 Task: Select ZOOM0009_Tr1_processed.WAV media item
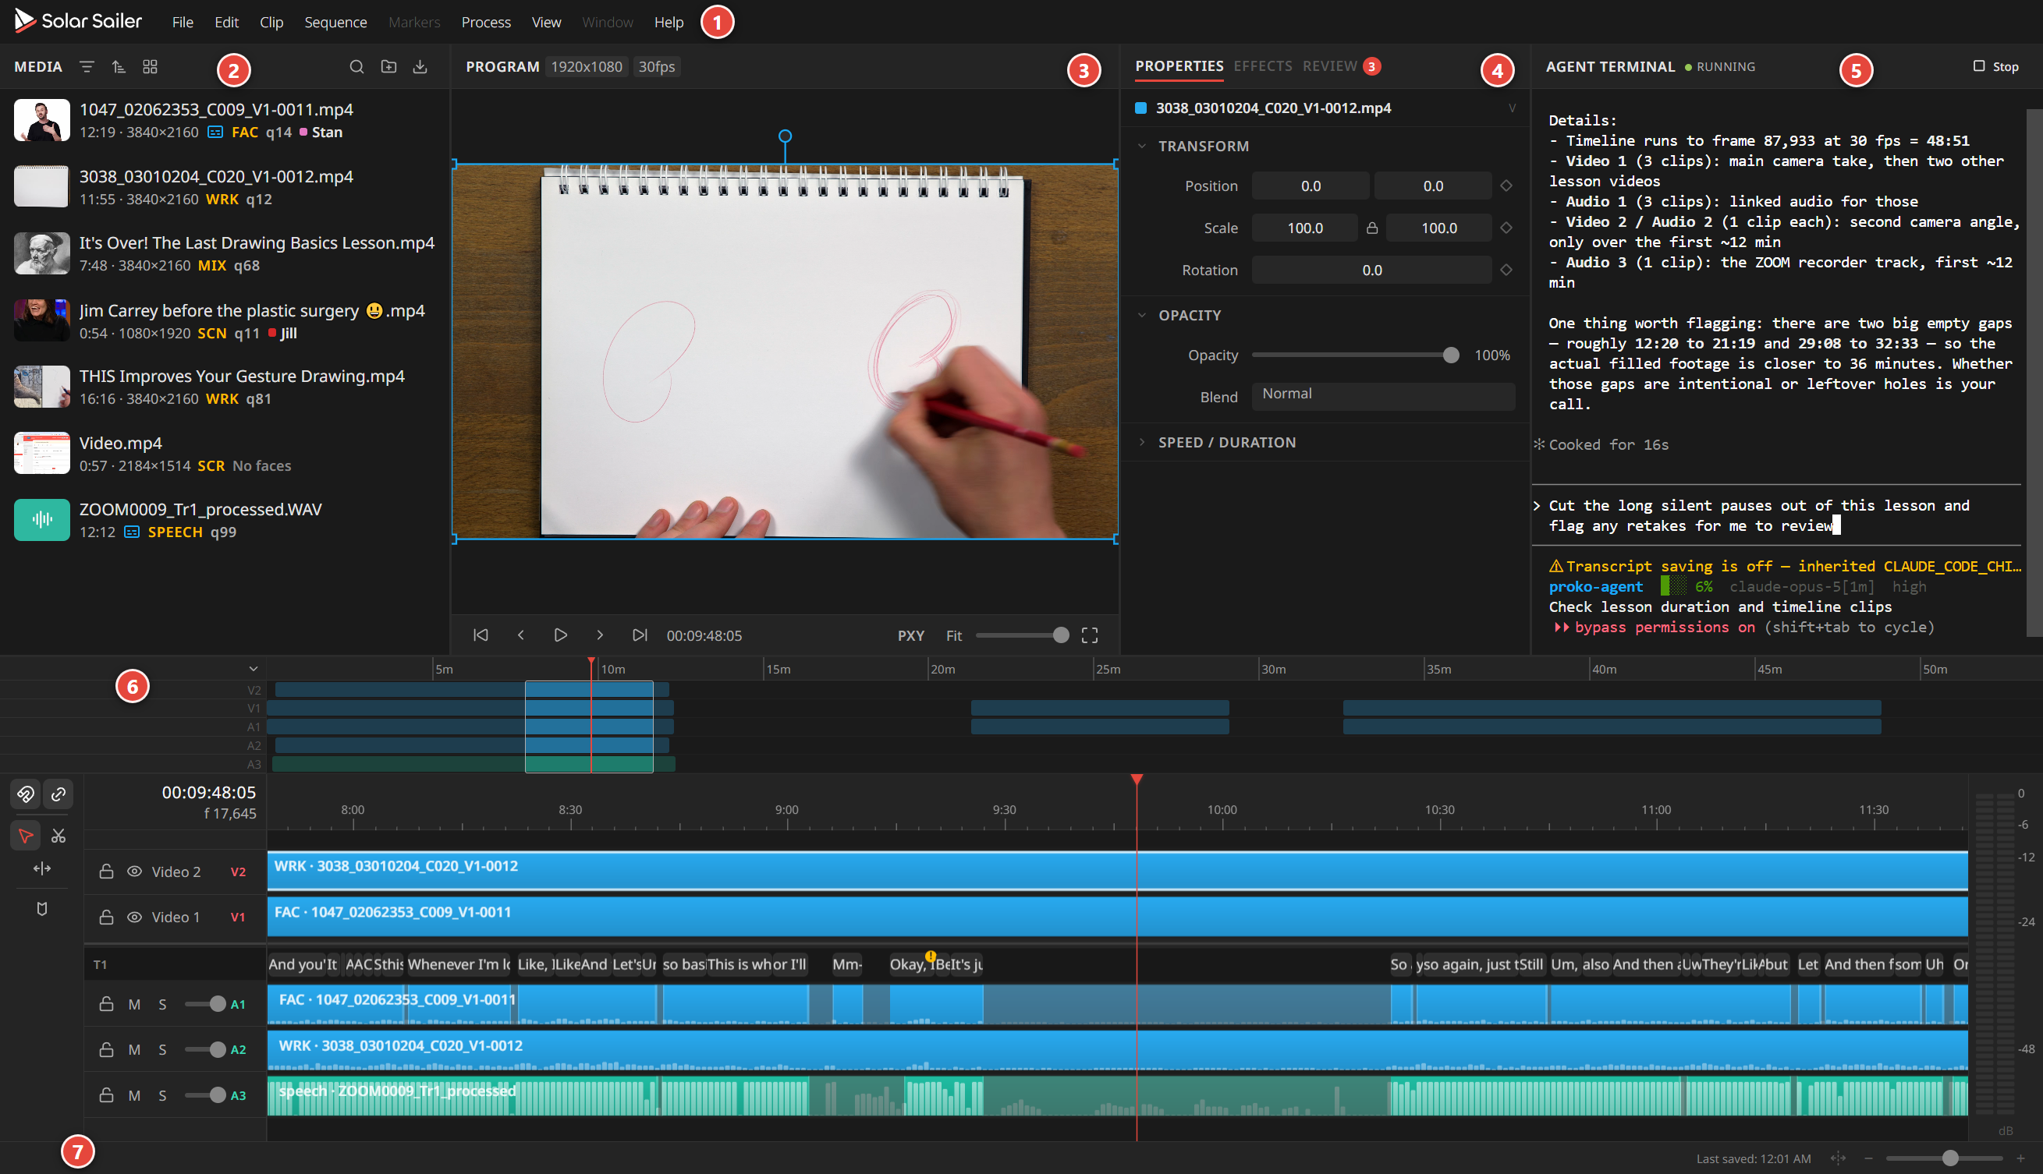pos(225,520)
